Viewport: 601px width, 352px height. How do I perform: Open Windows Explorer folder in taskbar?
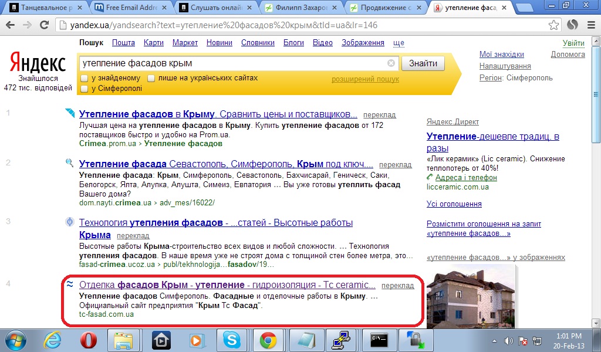click(x=123, y=340)
